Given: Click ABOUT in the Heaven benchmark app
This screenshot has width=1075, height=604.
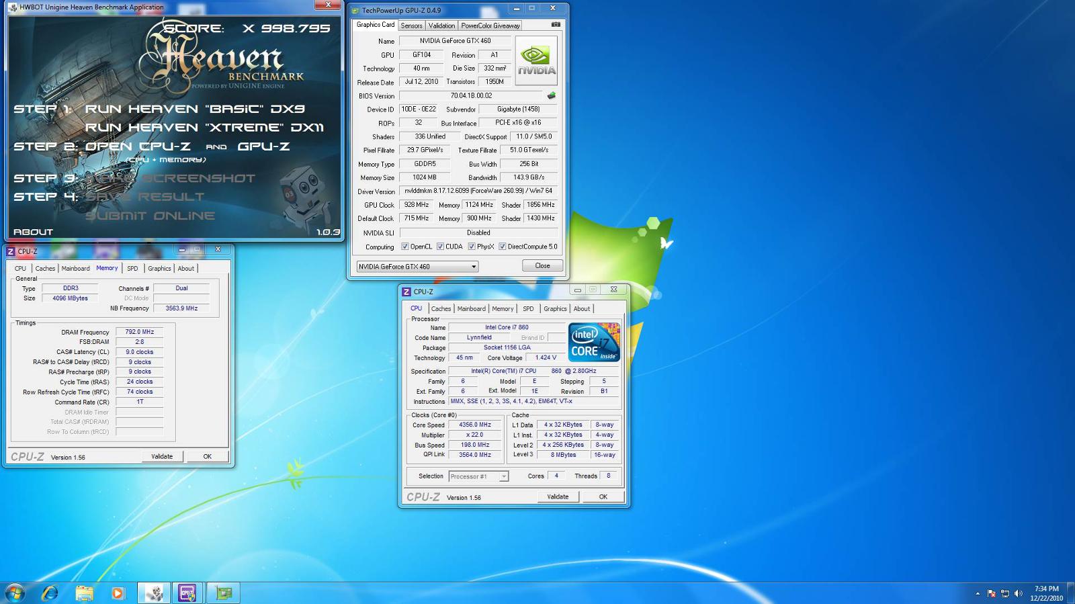Looking at the screenshot, I should (33, 232).
